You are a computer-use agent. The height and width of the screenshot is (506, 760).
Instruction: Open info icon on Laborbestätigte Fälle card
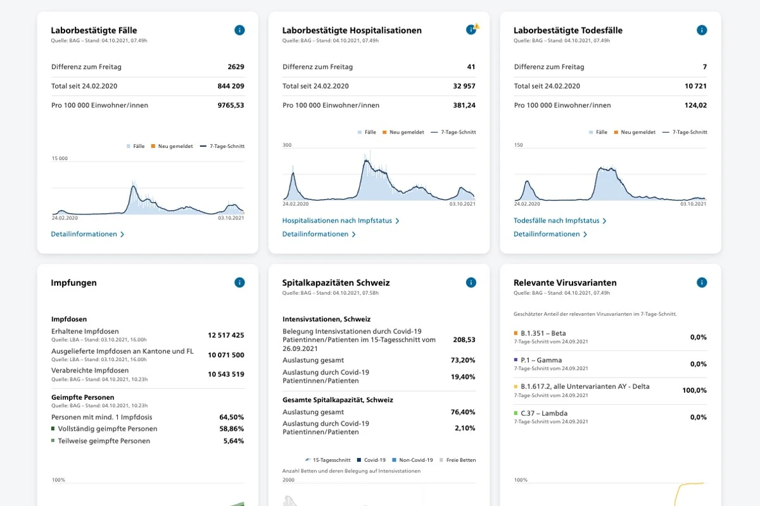(239, 30)
